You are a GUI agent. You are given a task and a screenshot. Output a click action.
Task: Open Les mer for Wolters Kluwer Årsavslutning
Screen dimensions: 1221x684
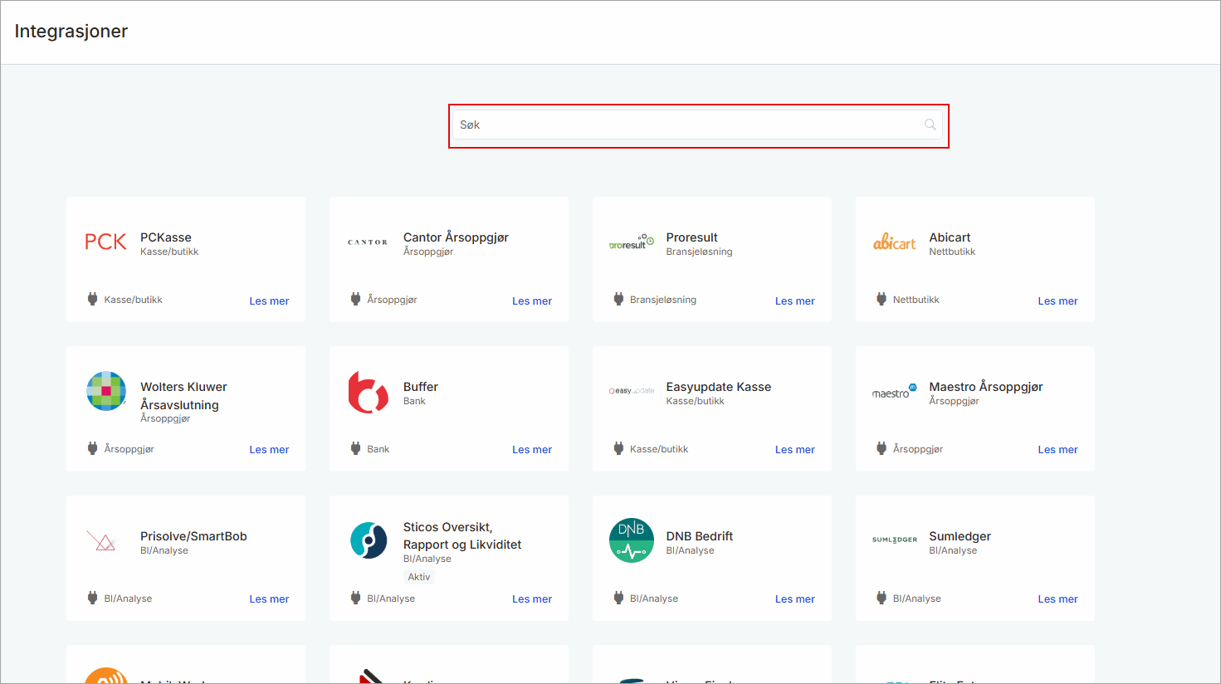click(x=269, y=450)
